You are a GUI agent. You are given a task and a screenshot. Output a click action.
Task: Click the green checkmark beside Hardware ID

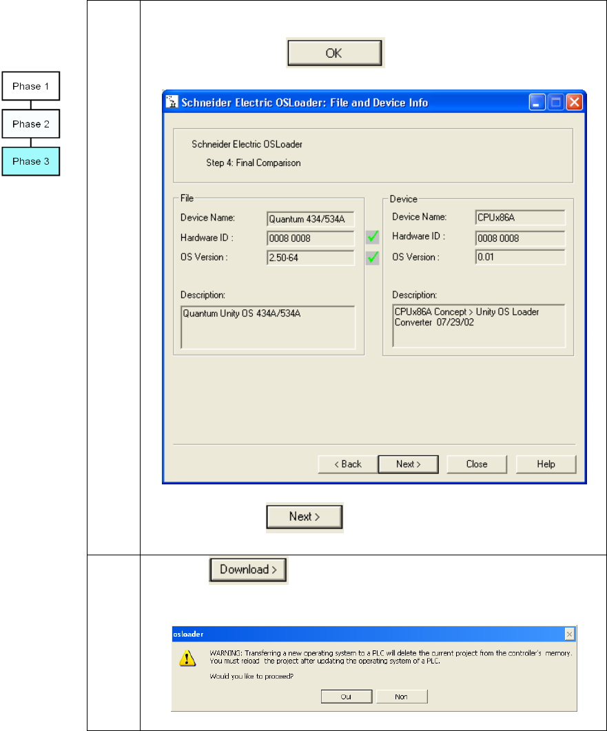[373, 237]
